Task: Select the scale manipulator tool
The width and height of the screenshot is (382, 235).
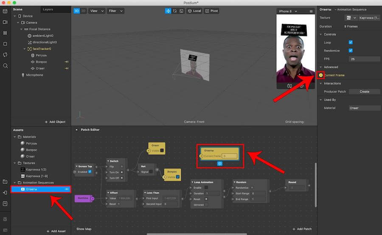Action: (181, 11)
